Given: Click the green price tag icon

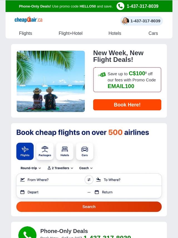Looking at the screenshot, I should click(102, 74).
